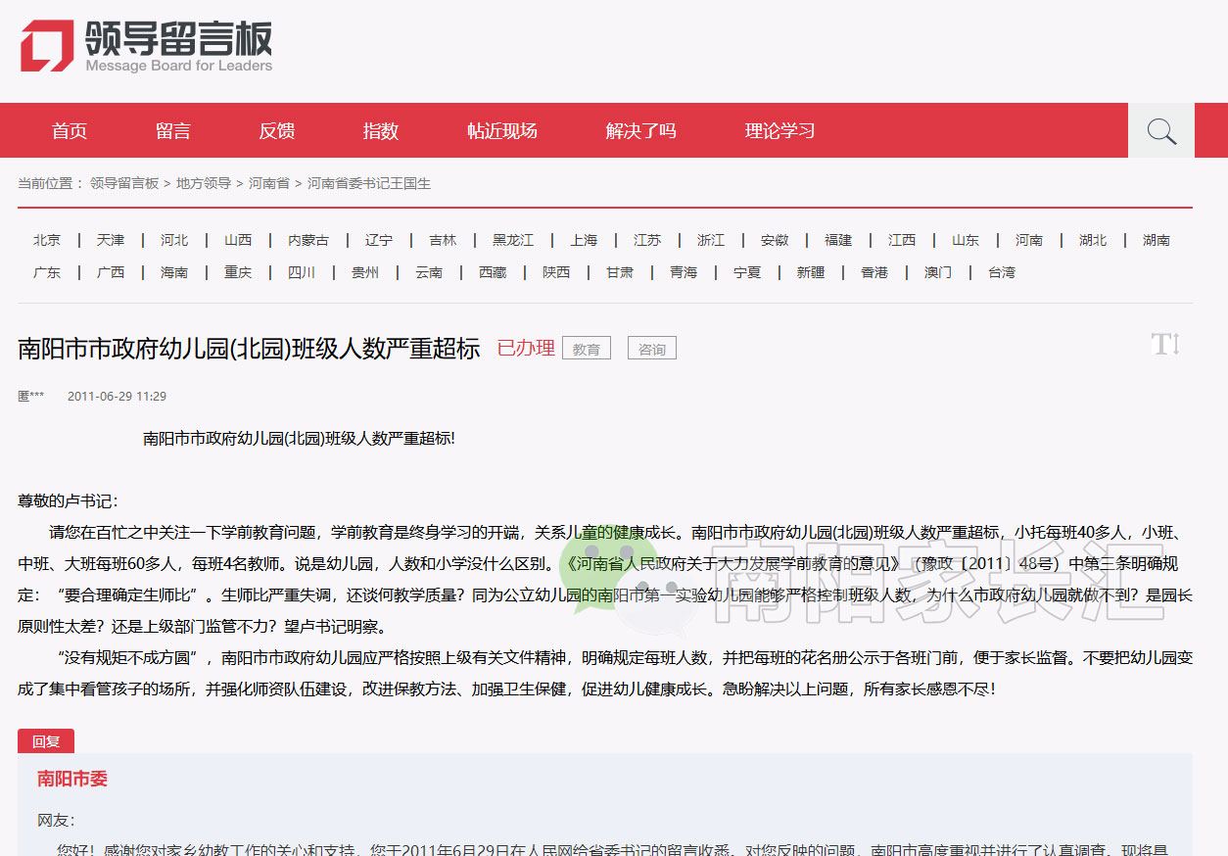Select the 北京 province link
1228x856 pixels.
[x=47, y=239]
